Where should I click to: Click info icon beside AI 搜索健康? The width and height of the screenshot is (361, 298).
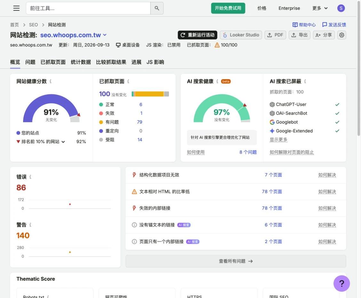point(217,81)
